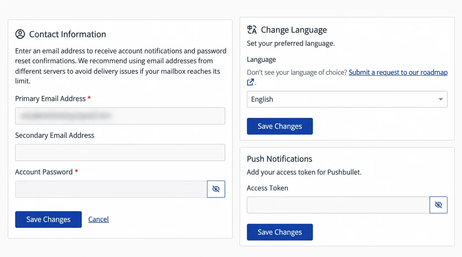Focus the Primary Email Address field
The height and width of the screenshot is (257, 462).
(x=120, y=116)
